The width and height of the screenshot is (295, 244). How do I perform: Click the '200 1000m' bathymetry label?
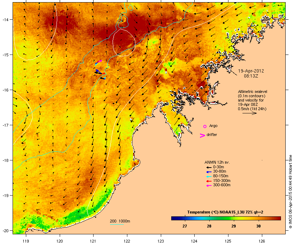(120, 221)
